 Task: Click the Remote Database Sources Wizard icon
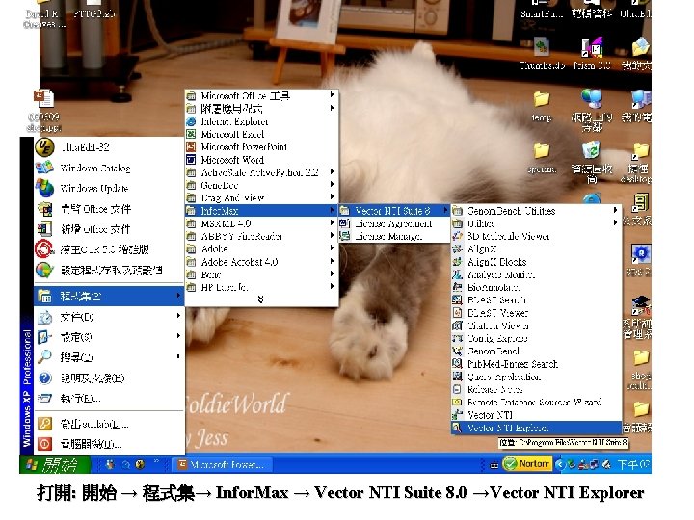point(457,403)
